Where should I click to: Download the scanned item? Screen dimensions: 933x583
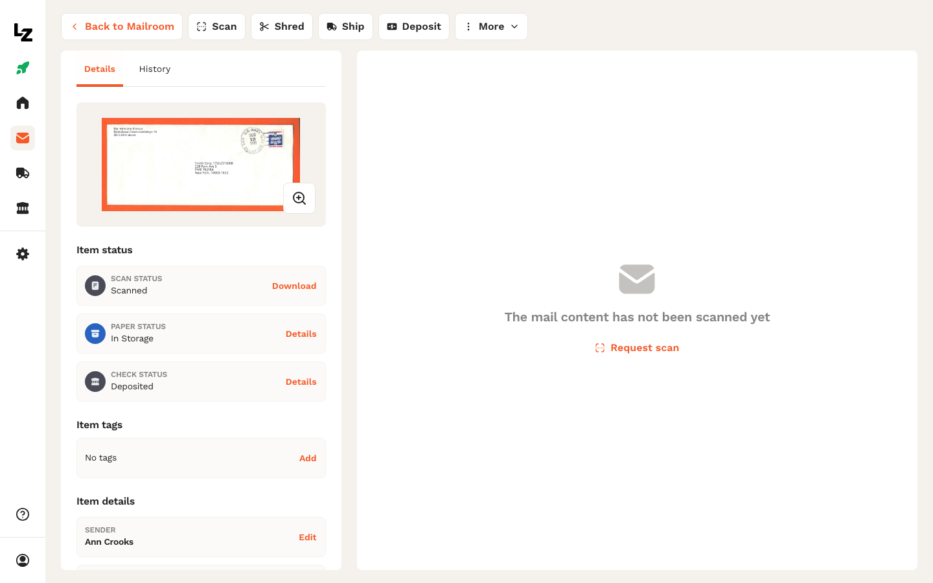click(x=294, y=286)
